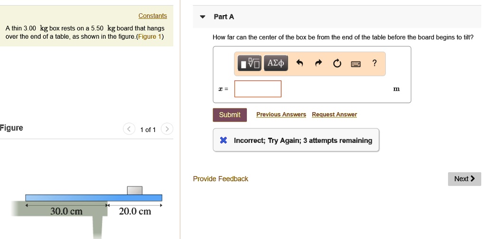View Previous Answers
The height and width of the screenshot is (239, 486).
pos(281,115)
